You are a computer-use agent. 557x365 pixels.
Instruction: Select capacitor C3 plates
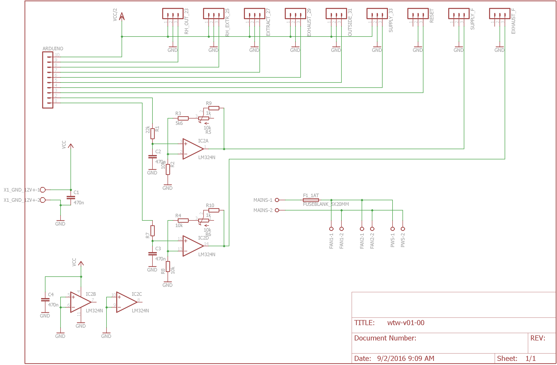click(x=152, y=254)
